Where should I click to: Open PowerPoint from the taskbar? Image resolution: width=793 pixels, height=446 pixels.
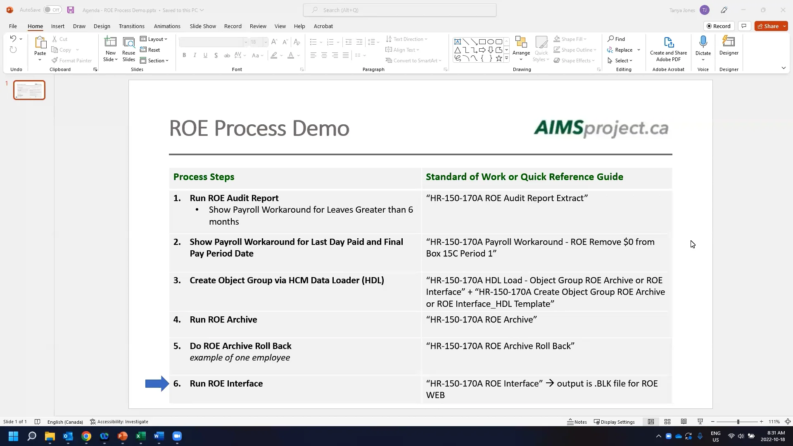coord(123,437)
